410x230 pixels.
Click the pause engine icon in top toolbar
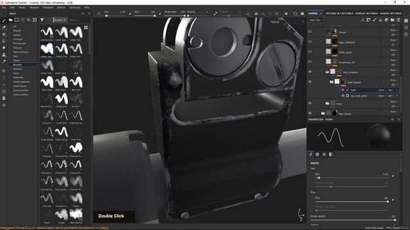(x=286, y=13)
